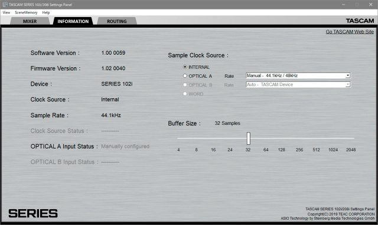Click the Sample Clock Source heading
This screenshot has width=378, height=225.
[198, 55]
